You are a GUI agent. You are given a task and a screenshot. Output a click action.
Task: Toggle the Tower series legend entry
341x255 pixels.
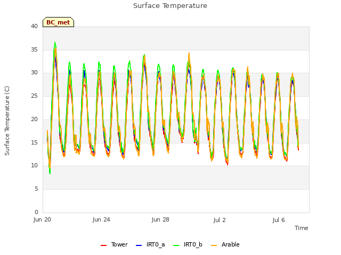click(x=114, y=244)
